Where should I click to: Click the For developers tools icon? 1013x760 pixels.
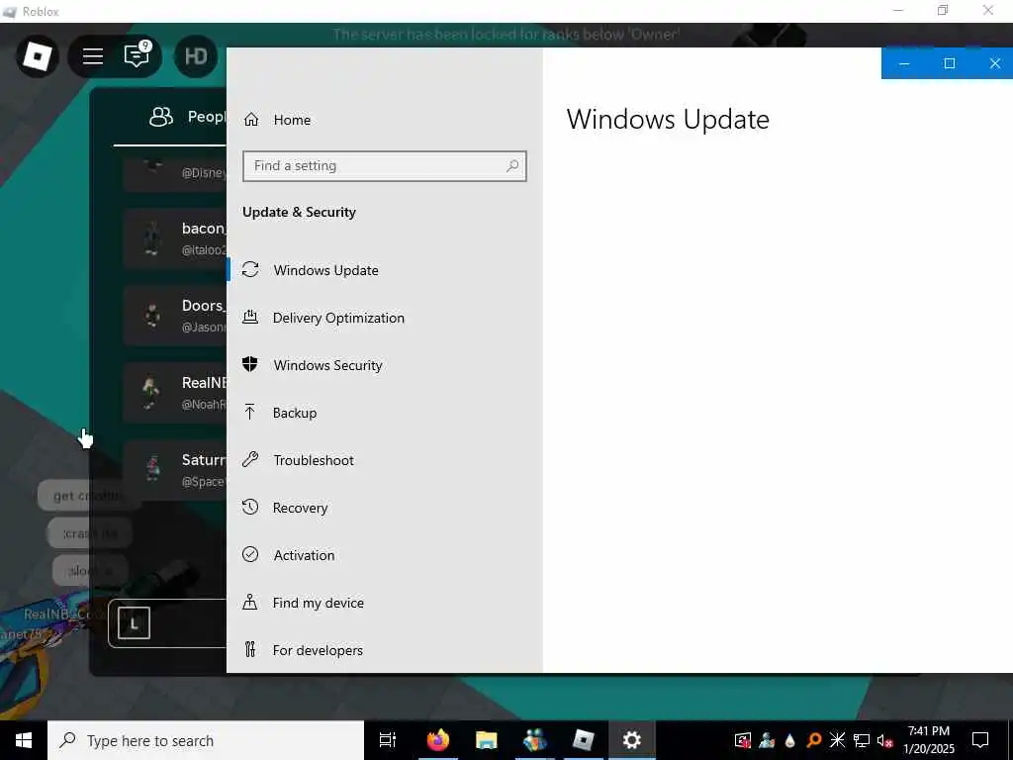250,649
